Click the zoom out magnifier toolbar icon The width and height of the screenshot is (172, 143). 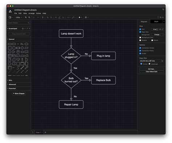click(29, 18)
